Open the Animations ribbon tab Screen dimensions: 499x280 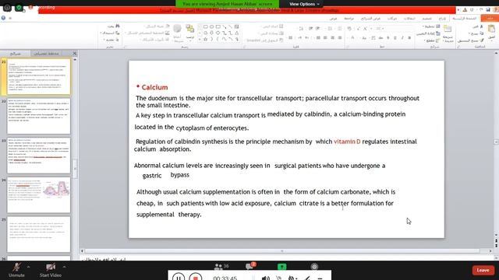click(x=392, y=19)
